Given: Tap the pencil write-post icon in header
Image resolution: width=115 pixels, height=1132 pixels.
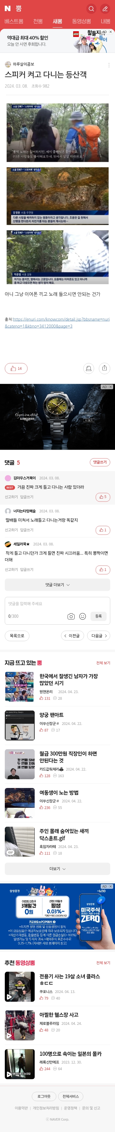Looking at the screenshot, I should tap(105, 8).
